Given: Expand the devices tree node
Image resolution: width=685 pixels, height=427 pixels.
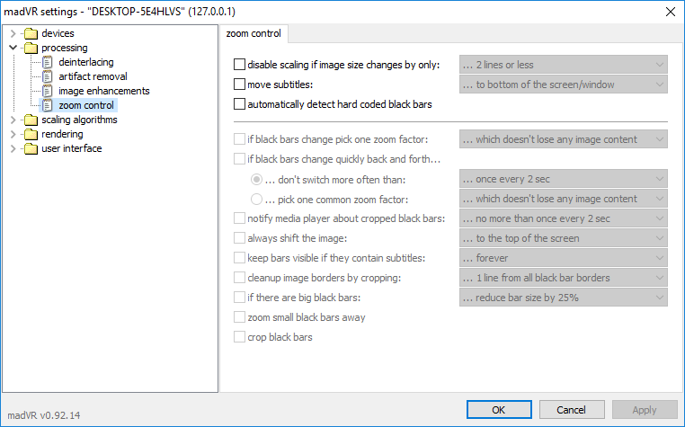Looking at the screenshot, I should coord(13,33).
